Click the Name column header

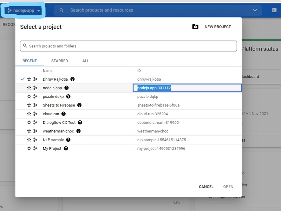[x=47, y=71]
